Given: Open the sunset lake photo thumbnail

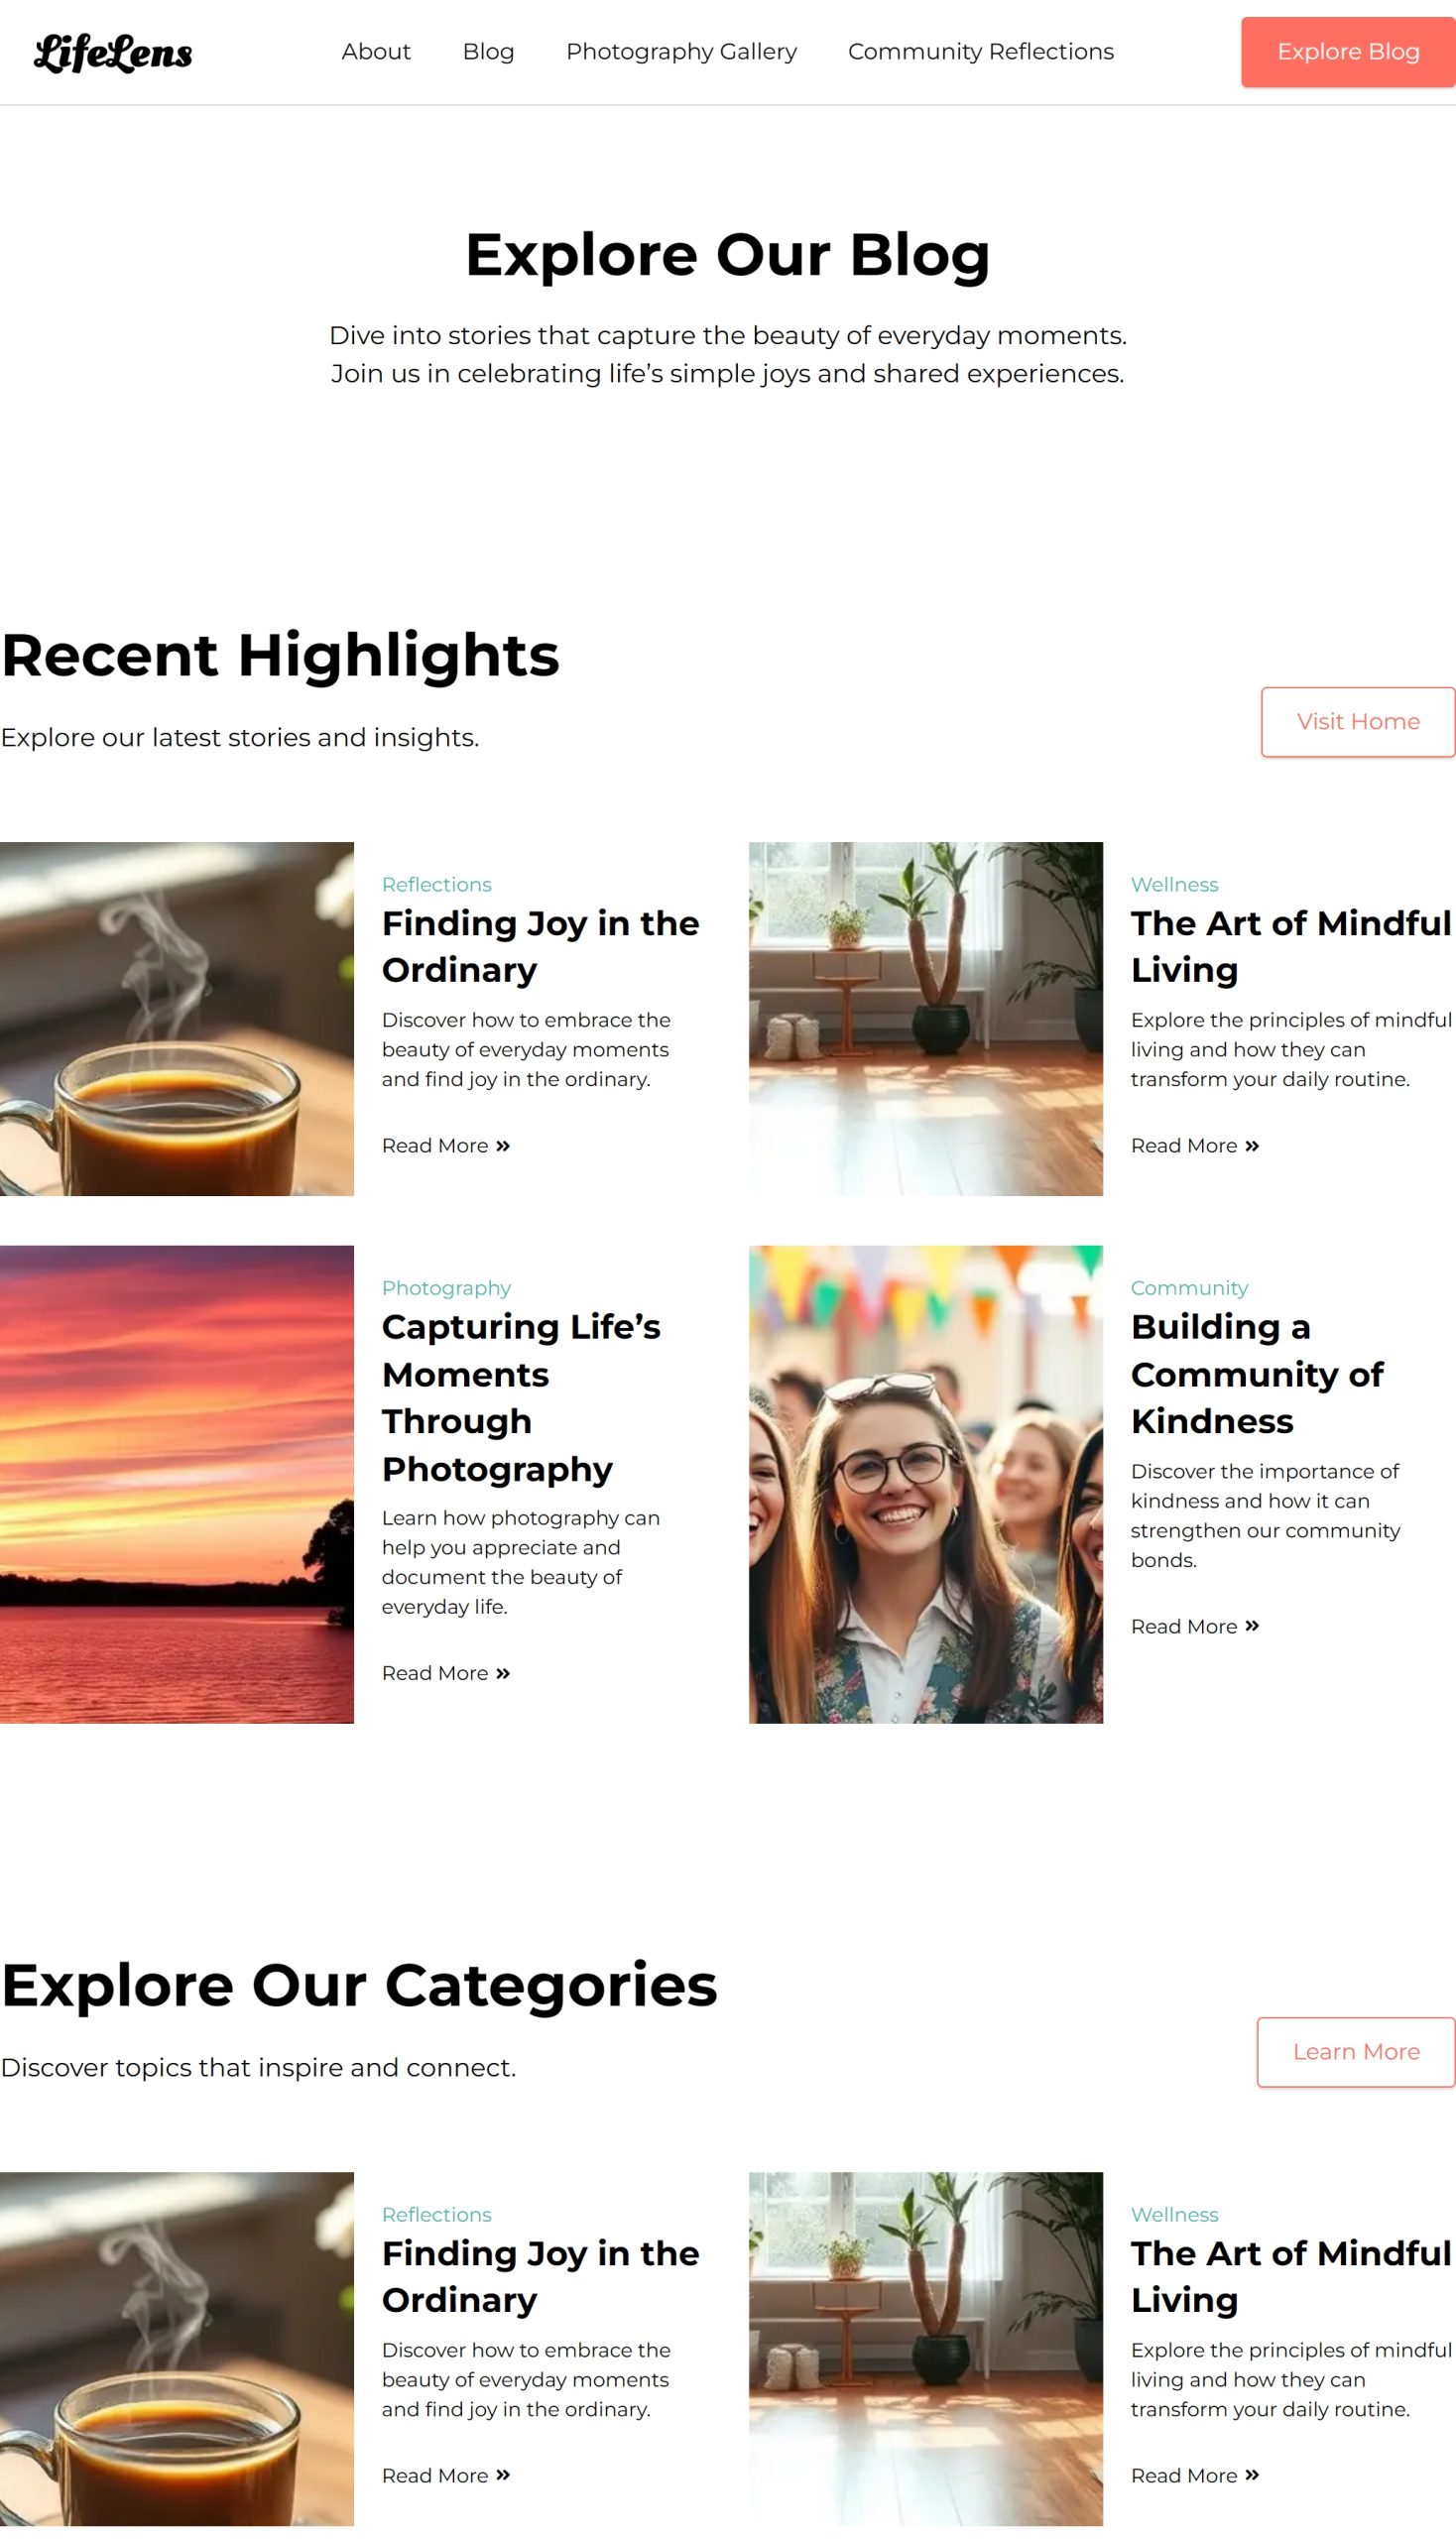Looking at the screenshot, I should click(x=177, y=1484).
